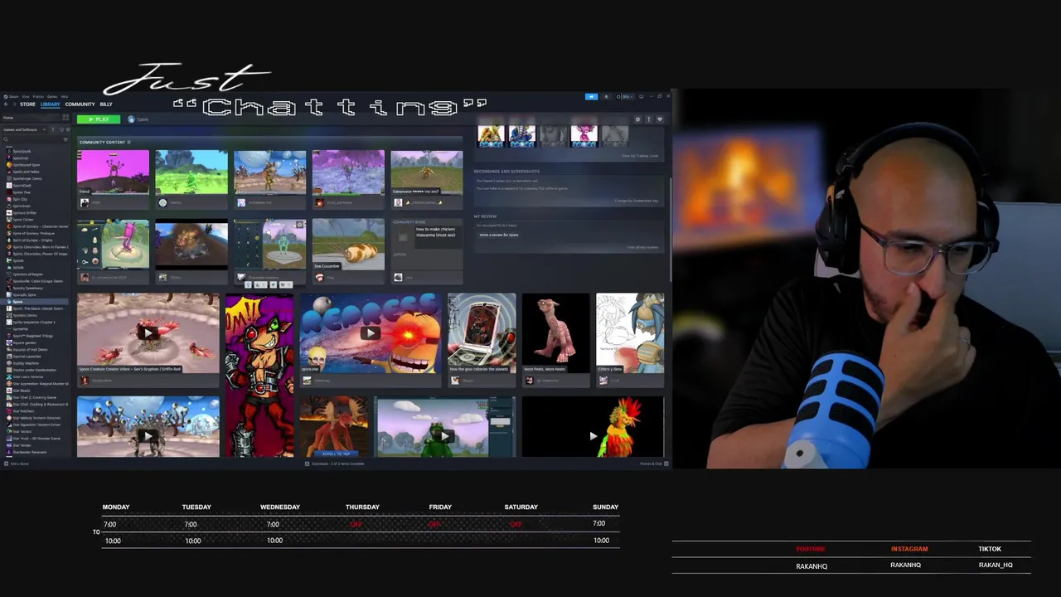Click View My Trading Cards link
1061x597 pixels.
(640, 156)
